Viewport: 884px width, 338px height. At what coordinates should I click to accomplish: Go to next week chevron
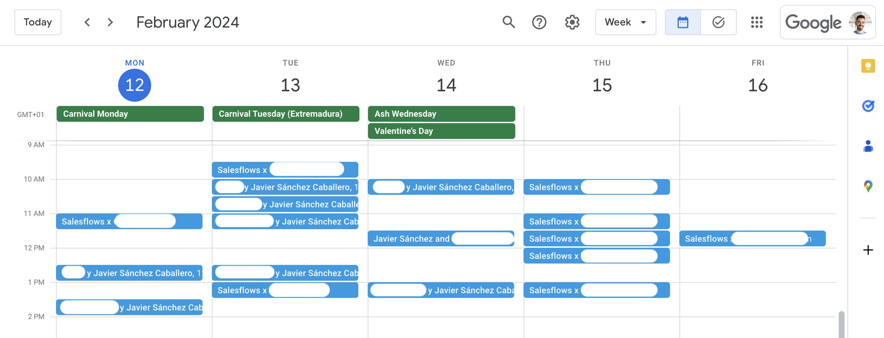(110, 22)
